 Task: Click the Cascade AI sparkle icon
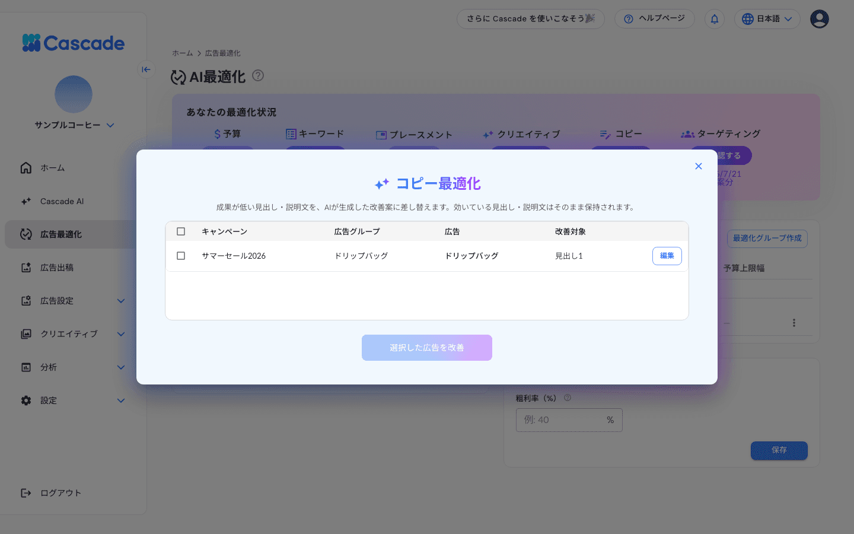tap(26, 201)
